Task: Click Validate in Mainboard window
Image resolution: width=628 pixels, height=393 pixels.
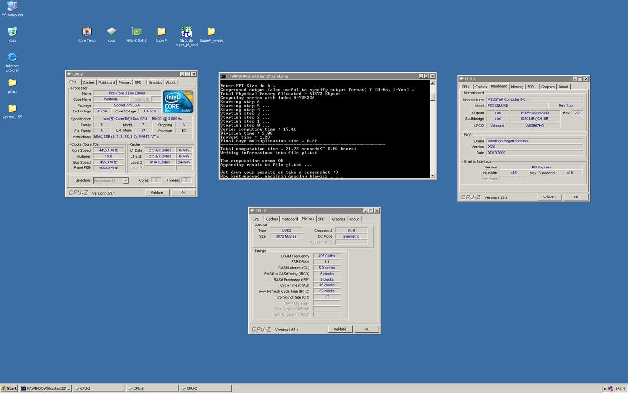Action: click(549, 197)
